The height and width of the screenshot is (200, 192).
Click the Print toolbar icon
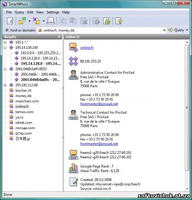point(51,21)
